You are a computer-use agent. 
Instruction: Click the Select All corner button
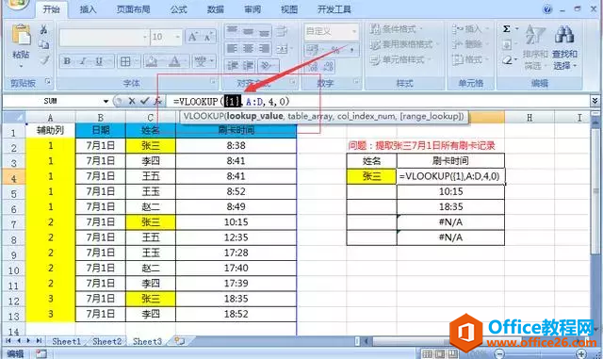14,117
